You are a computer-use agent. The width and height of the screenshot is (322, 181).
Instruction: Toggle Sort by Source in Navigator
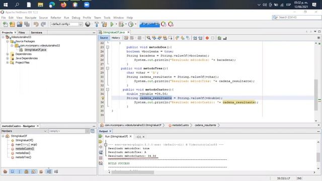coord(56,171)
